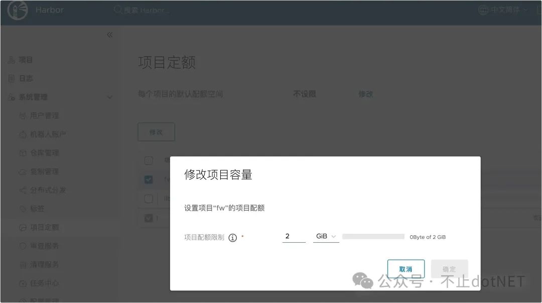This screenshot has height=303, width=542.
Task: Open 项目定额 in the sidebar
Action: tap(44, 227)
